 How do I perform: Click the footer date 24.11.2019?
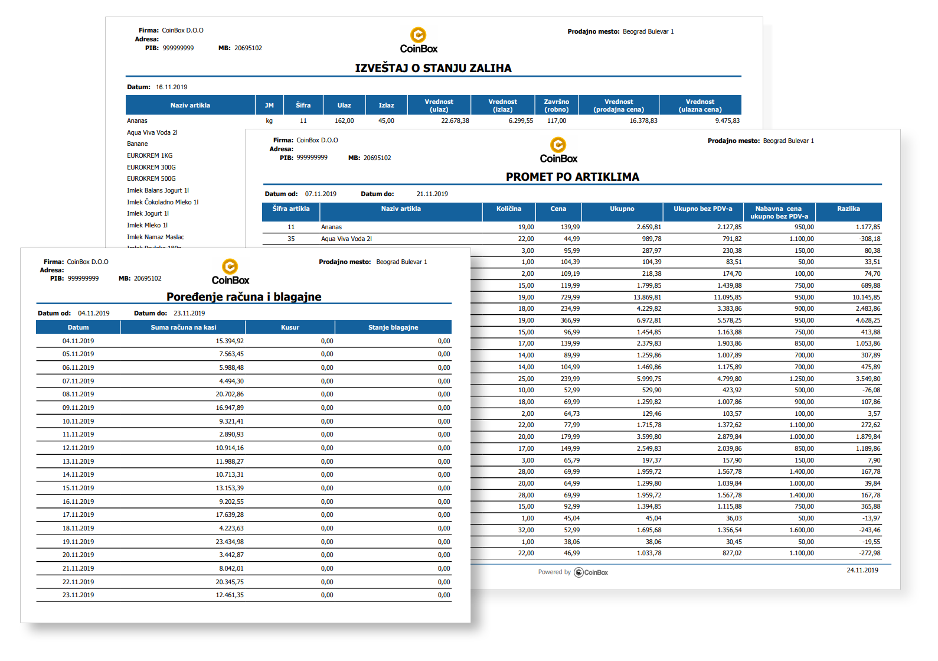tap(862, 570)
